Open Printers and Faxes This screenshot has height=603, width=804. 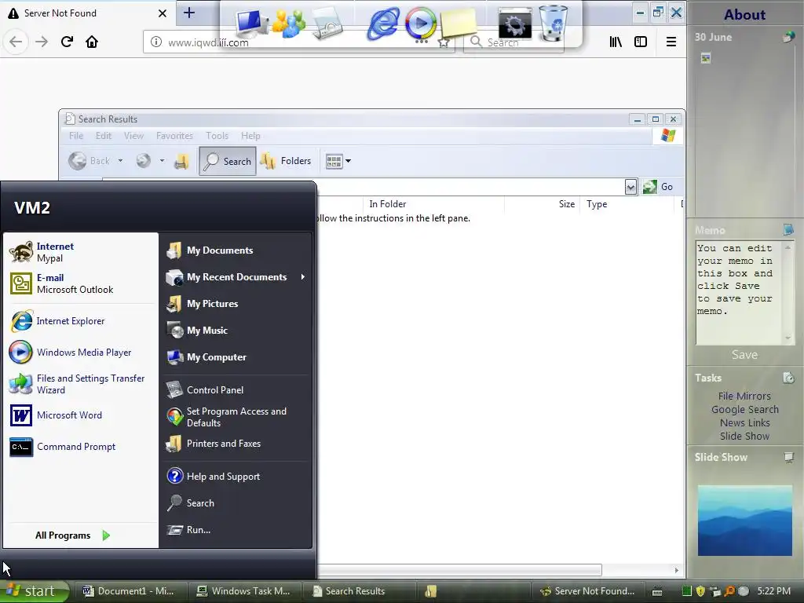tap(236, 444)
